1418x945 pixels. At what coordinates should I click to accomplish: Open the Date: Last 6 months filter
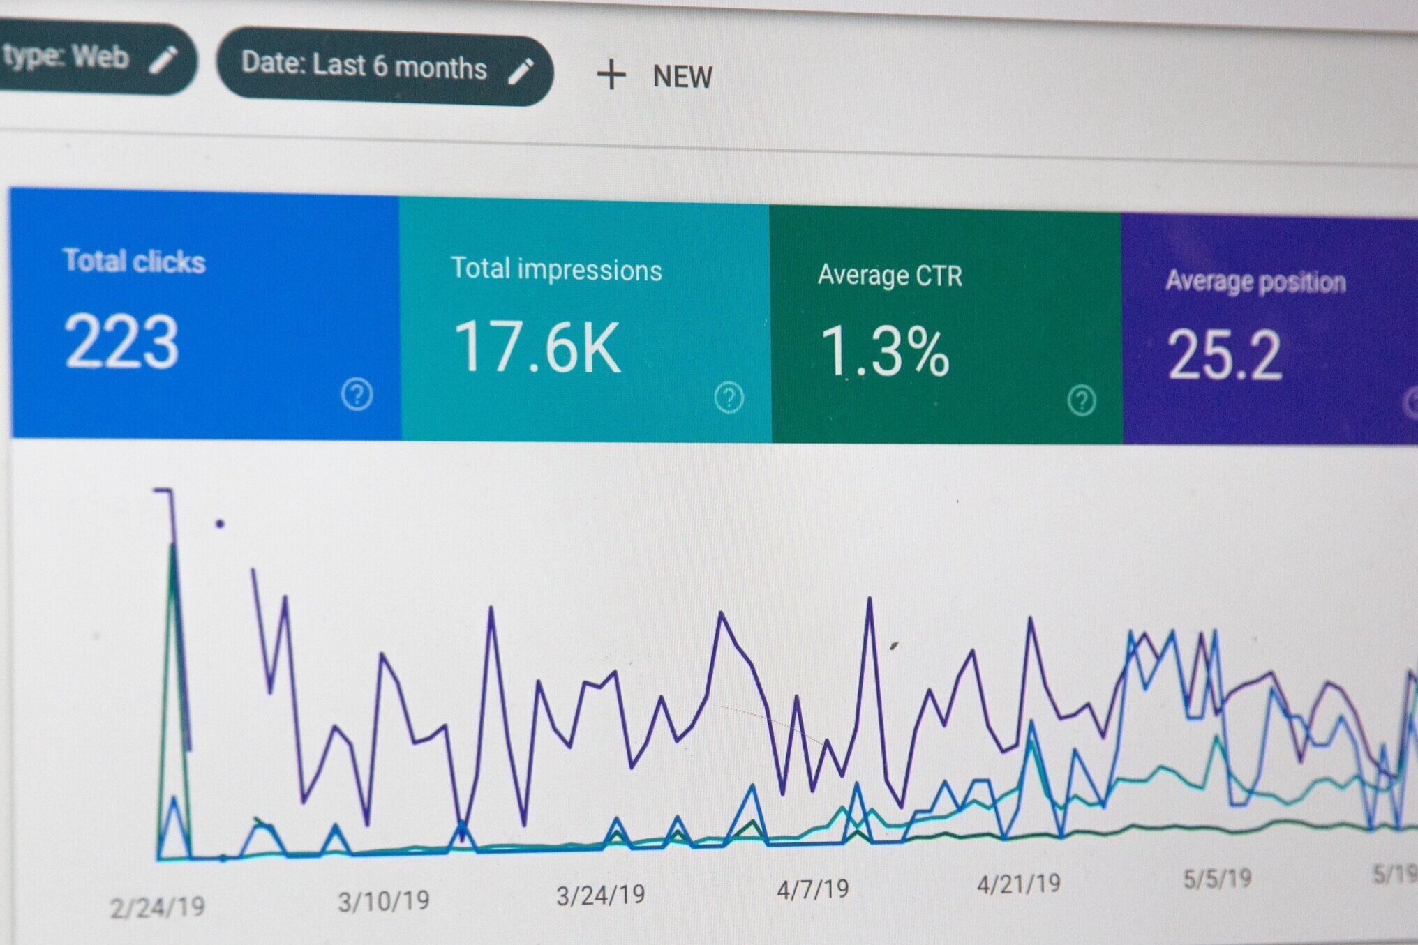coord(364,66)
